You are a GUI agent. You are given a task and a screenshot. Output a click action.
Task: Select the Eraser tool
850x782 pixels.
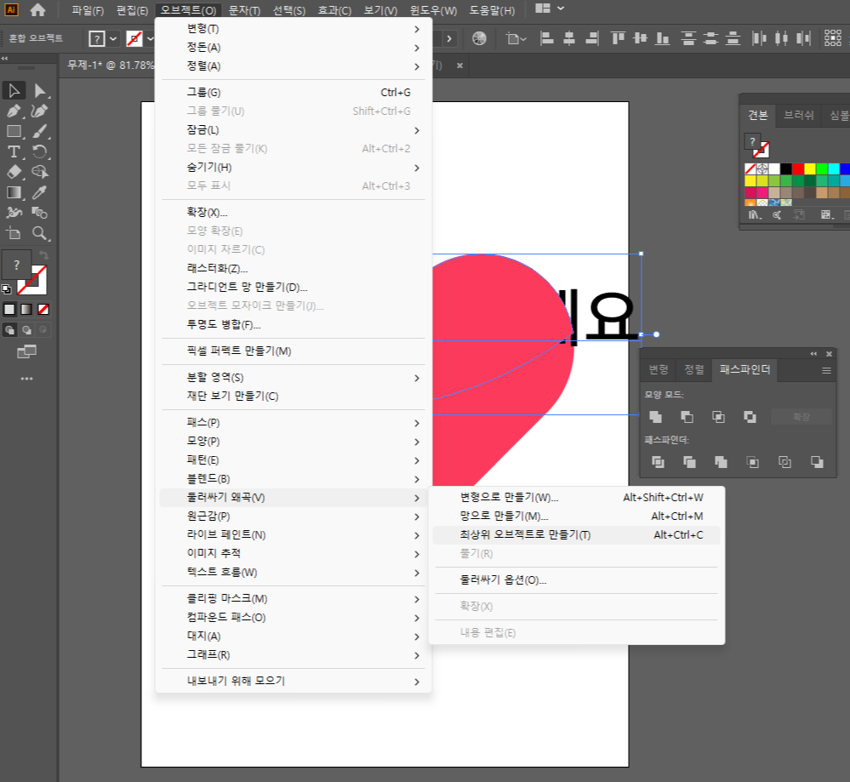(x=13, y=171)
